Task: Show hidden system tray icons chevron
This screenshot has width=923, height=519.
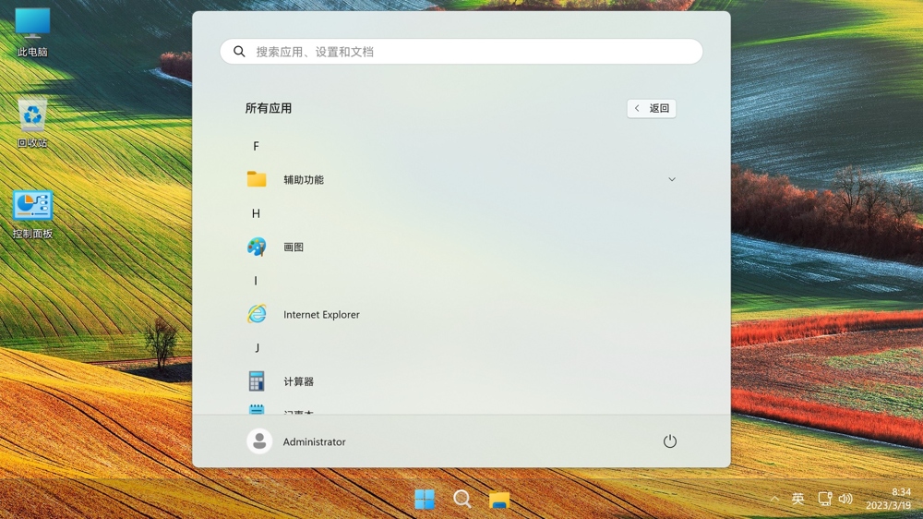Action: [x=774, y=500]
